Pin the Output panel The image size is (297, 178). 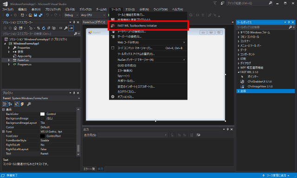228,129
